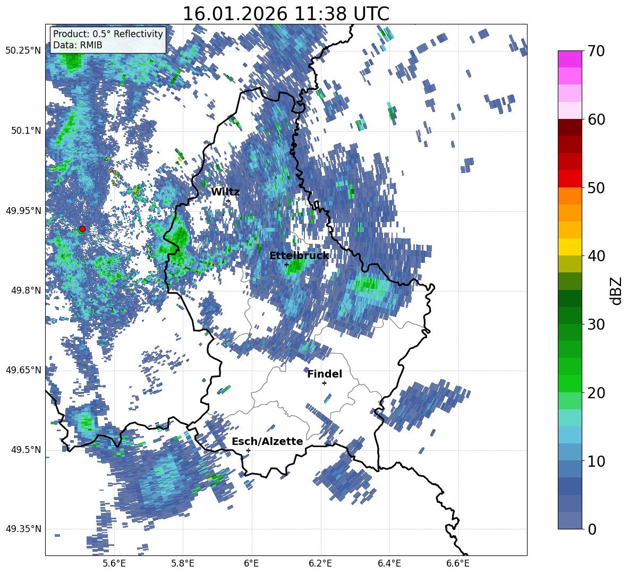Click the Findel location label

coord(325,374)
